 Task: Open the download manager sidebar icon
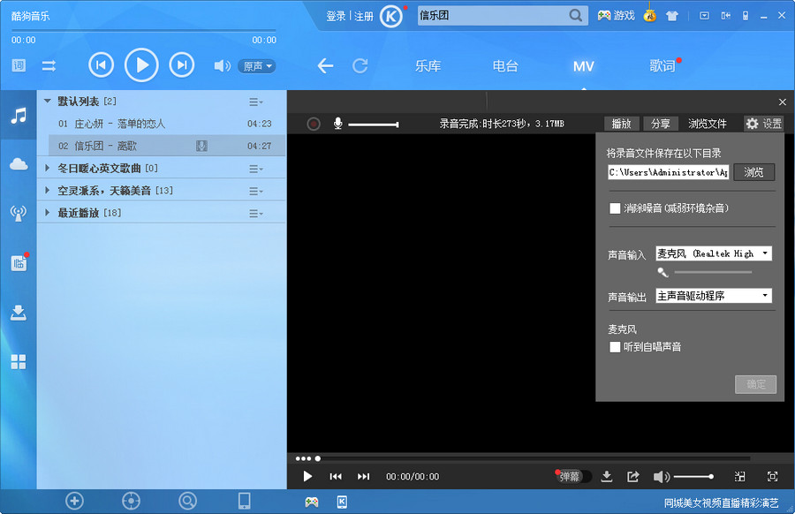pyautogui.click(x=18, y=312)
